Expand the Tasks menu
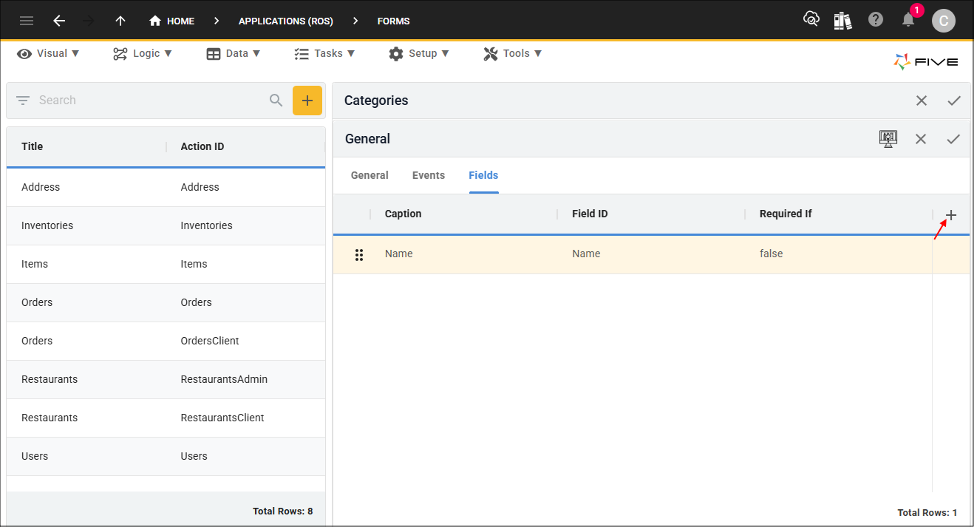Screen dimensions: 974x527 (x=324, y=53)
